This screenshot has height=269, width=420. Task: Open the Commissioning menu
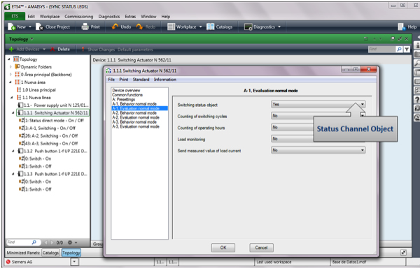pos(78,17)
